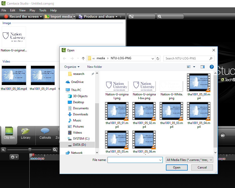This screenshot has height=188, width=235.
Task: Click the timeline zoom slider handle
Action: [x=30, y=150]
